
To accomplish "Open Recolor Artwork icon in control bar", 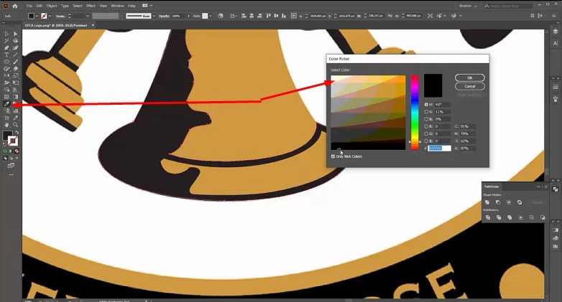I will (221, 16).
